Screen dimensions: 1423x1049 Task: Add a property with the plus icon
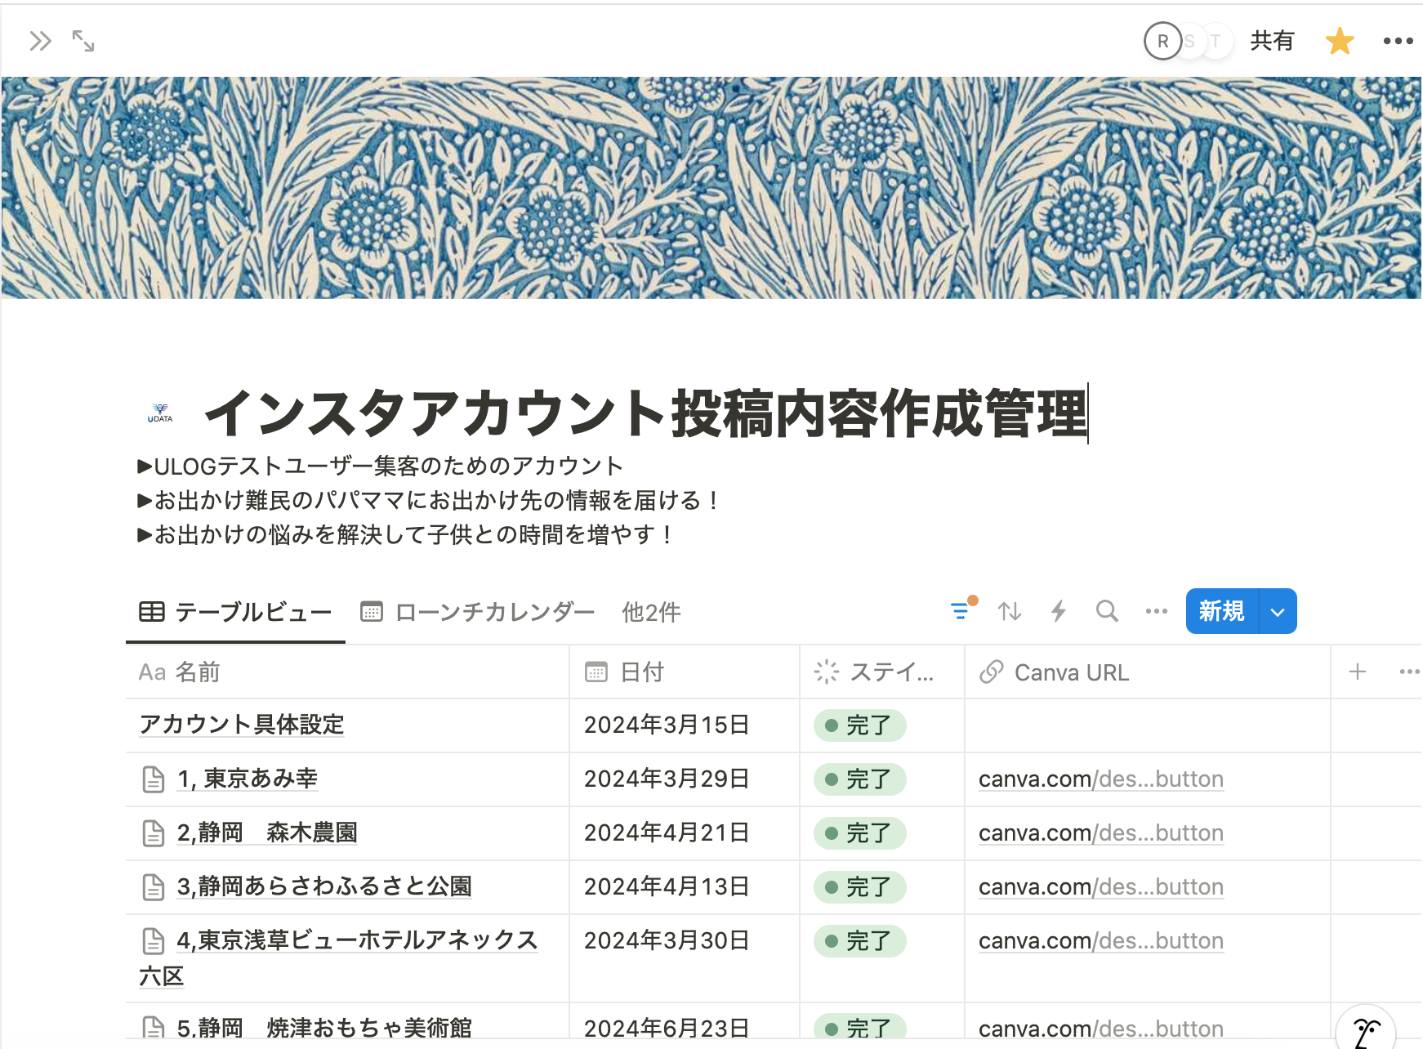click(1358, 672)
